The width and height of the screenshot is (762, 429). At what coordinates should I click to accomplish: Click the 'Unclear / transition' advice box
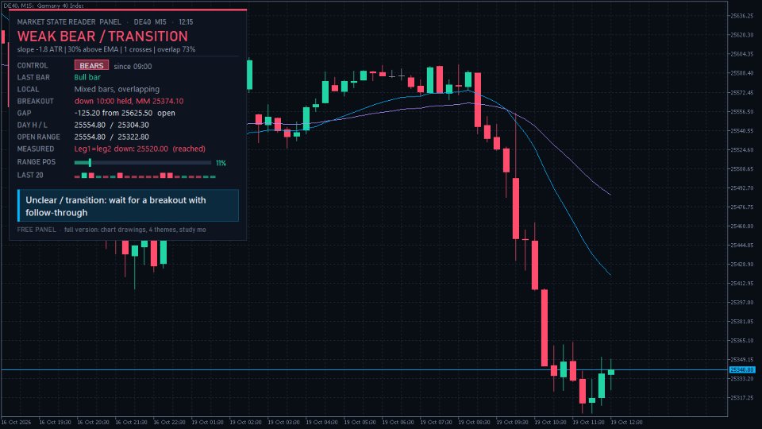coord(128,206)
